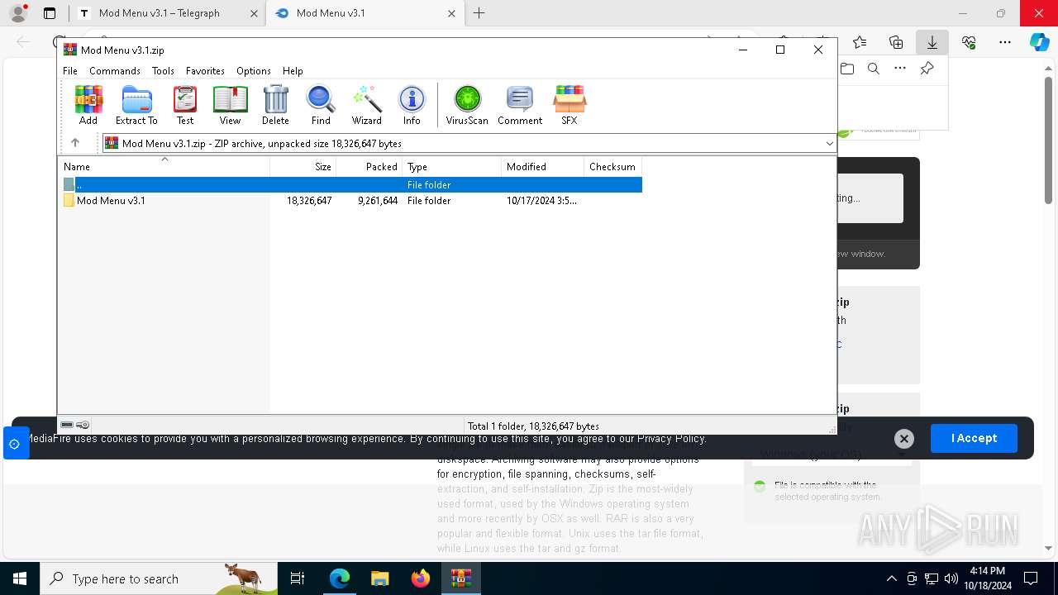The height and width of the screenshot is (595, 1058).
Task: Click the Windows Start button
Action: (19, 578)
